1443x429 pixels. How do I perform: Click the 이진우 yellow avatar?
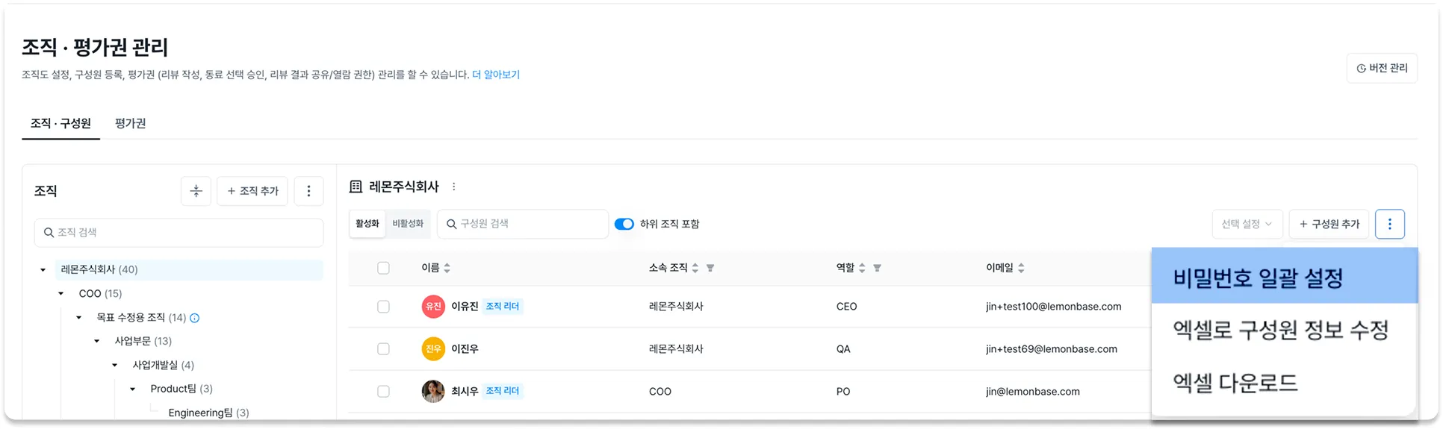pyautogui.click(x=433, y=348)
